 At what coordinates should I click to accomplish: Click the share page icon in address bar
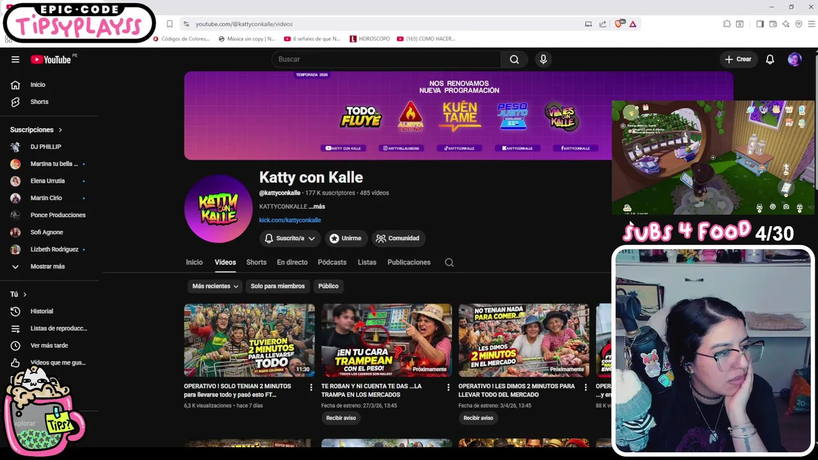603,24
